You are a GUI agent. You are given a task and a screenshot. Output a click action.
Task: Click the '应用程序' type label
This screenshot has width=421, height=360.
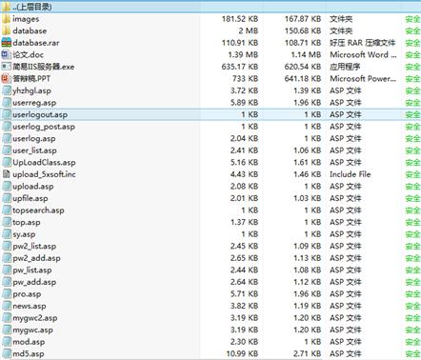pyautogui.click(x=345, y=67)
